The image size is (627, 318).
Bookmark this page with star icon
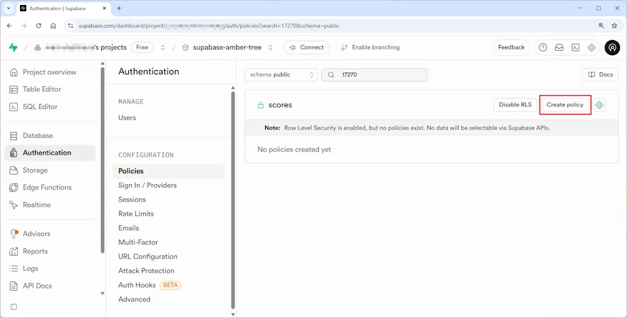(614, 26)
